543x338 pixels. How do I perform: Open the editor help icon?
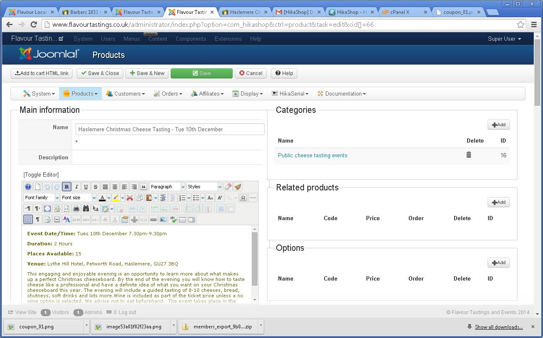[x=28, y=187]
